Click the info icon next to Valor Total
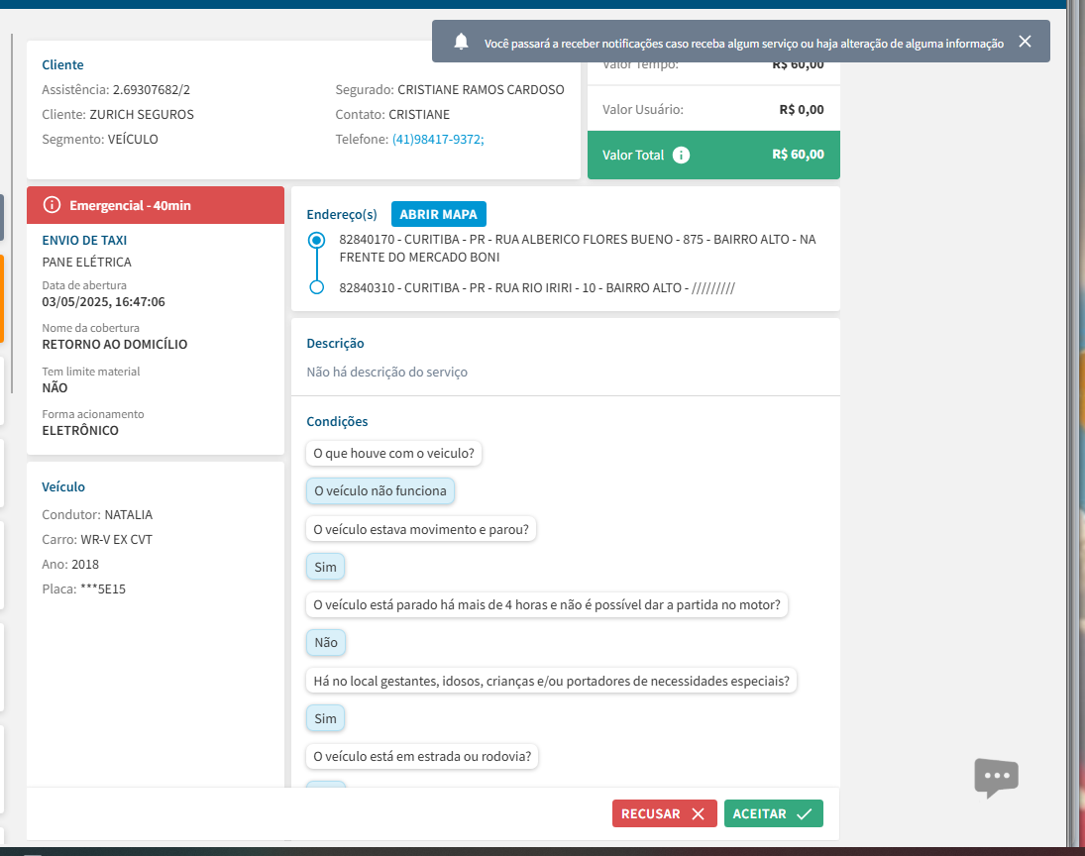This screenshot has height=856, width=1085. point(681,155)
